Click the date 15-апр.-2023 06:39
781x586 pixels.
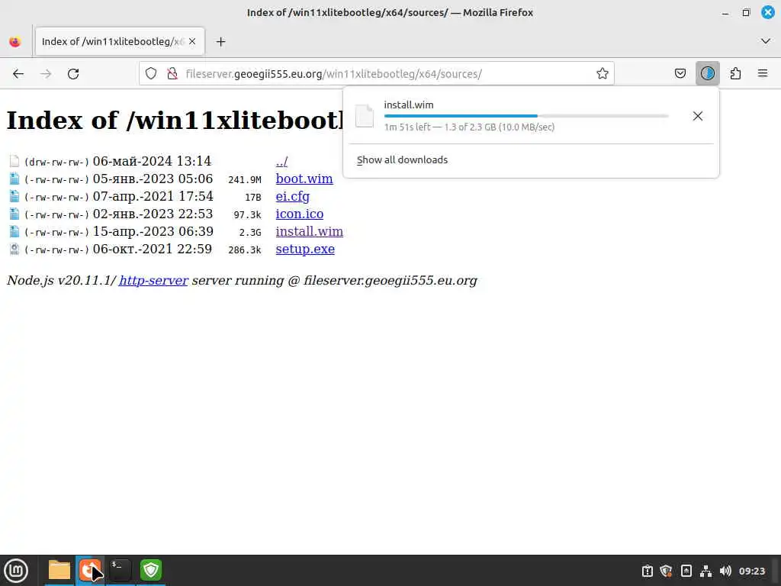pyautogui.click(x=153, y=232)
